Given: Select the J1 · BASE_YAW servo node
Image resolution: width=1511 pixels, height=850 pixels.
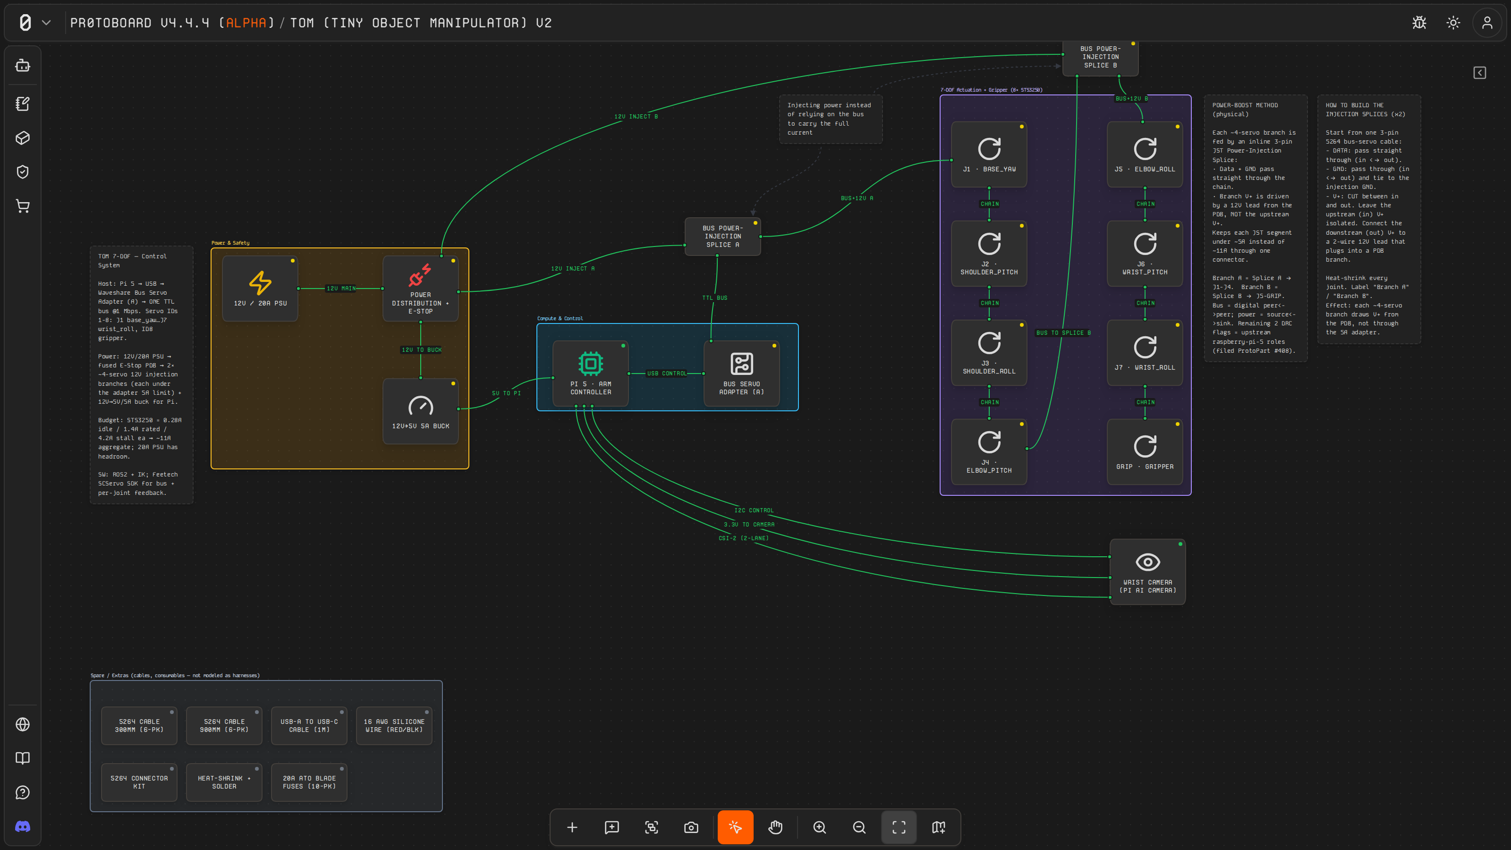Looking at the screenshot, I should (x=989, y=154).
